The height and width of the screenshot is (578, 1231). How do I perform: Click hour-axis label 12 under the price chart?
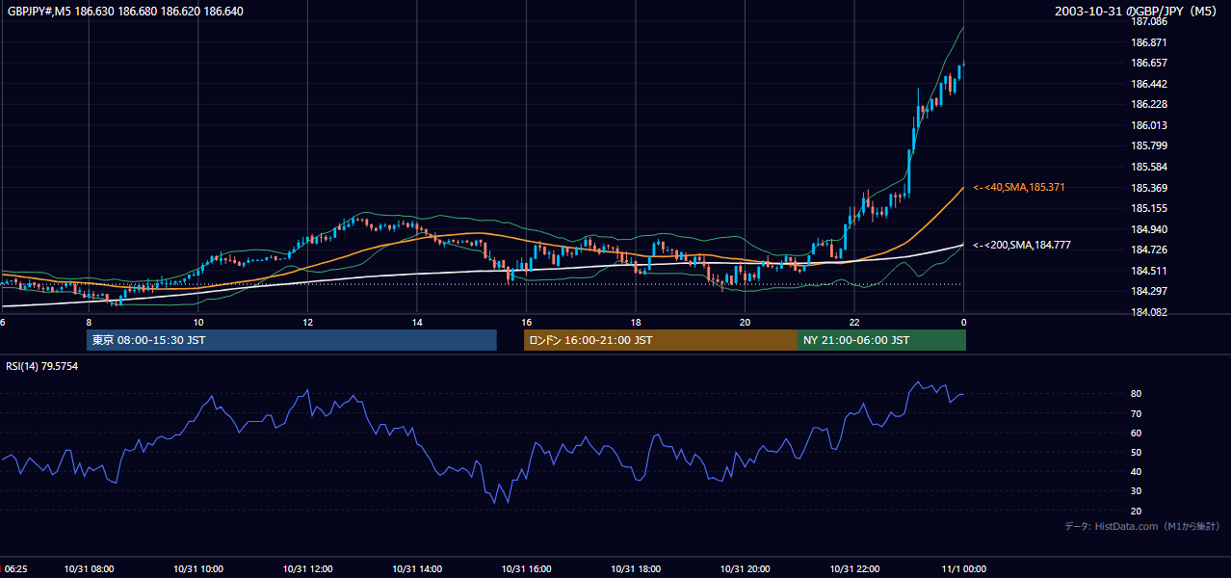pos(307,322)
